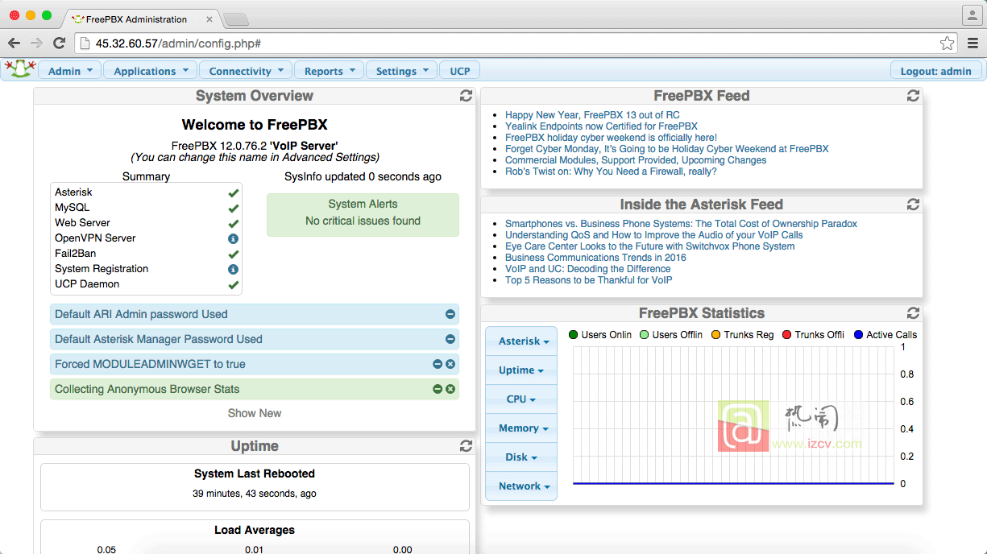Toggle Users Online series in legend

tap(600, 334)
